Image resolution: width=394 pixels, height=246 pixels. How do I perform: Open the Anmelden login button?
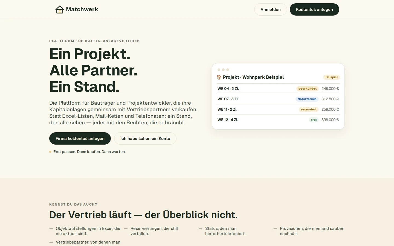[270, 10]
